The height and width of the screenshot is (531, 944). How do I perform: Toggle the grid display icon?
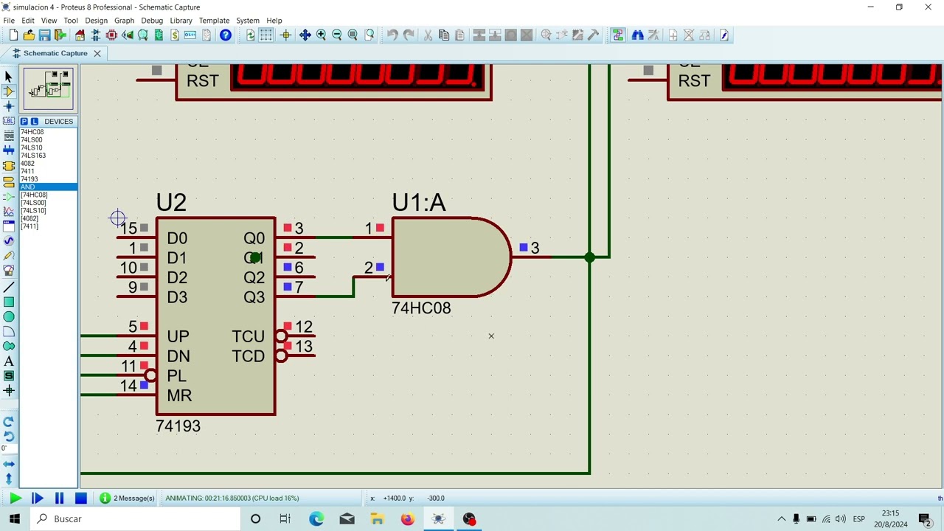coord(266,35)
